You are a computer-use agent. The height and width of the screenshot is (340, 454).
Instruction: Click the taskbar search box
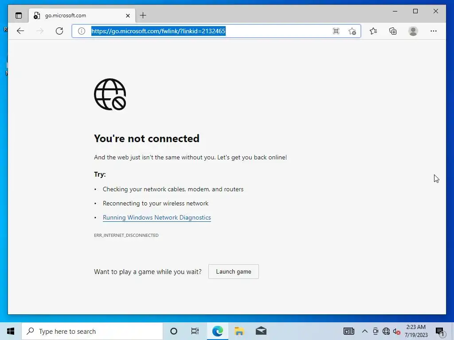point(92,331)
